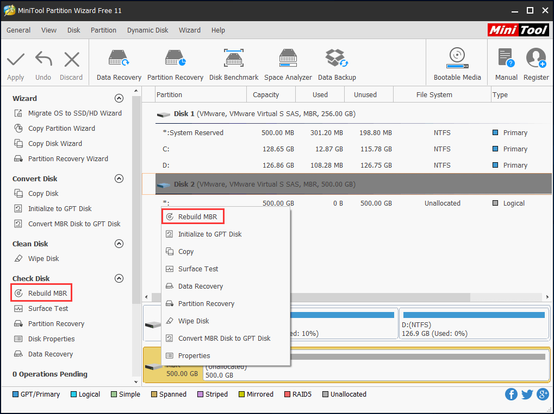554x414 pixels.
Task: Open the Dynamic Disk menu
Action: coord(148,30)
